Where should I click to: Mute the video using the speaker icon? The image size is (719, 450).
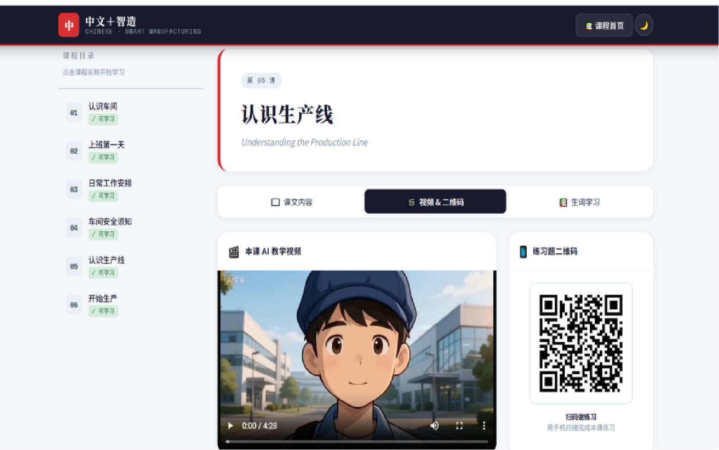click(434, 426)
